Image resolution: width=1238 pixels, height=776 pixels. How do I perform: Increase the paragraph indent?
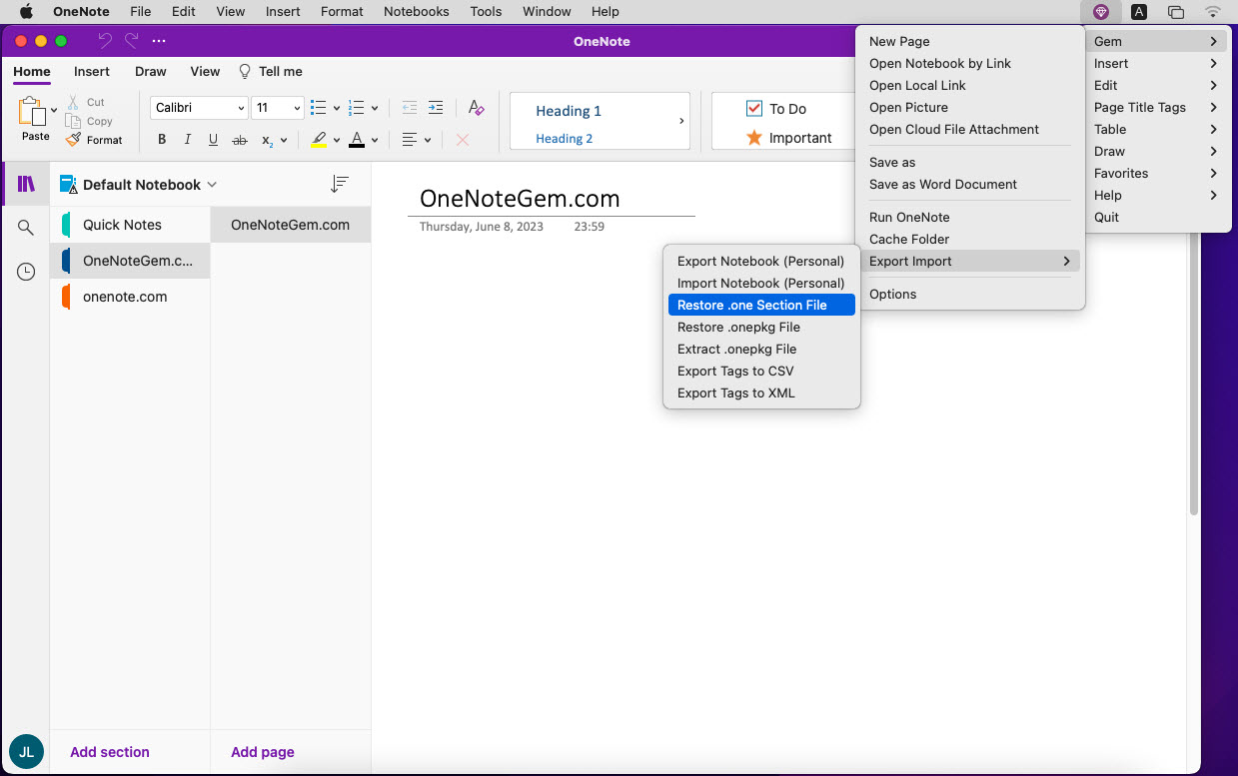[x=436, y=108]
